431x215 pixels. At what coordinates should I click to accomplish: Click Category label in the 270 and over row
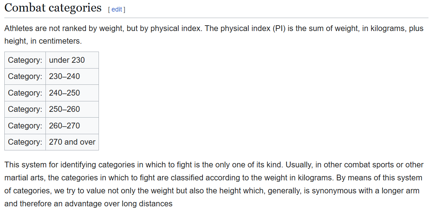(x=25, y=142)
